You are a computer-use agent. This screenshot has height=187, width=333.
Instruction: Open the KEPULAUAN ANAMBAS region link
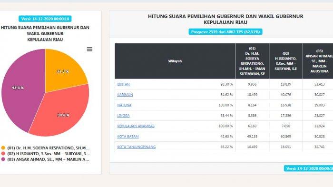[136, 126]
